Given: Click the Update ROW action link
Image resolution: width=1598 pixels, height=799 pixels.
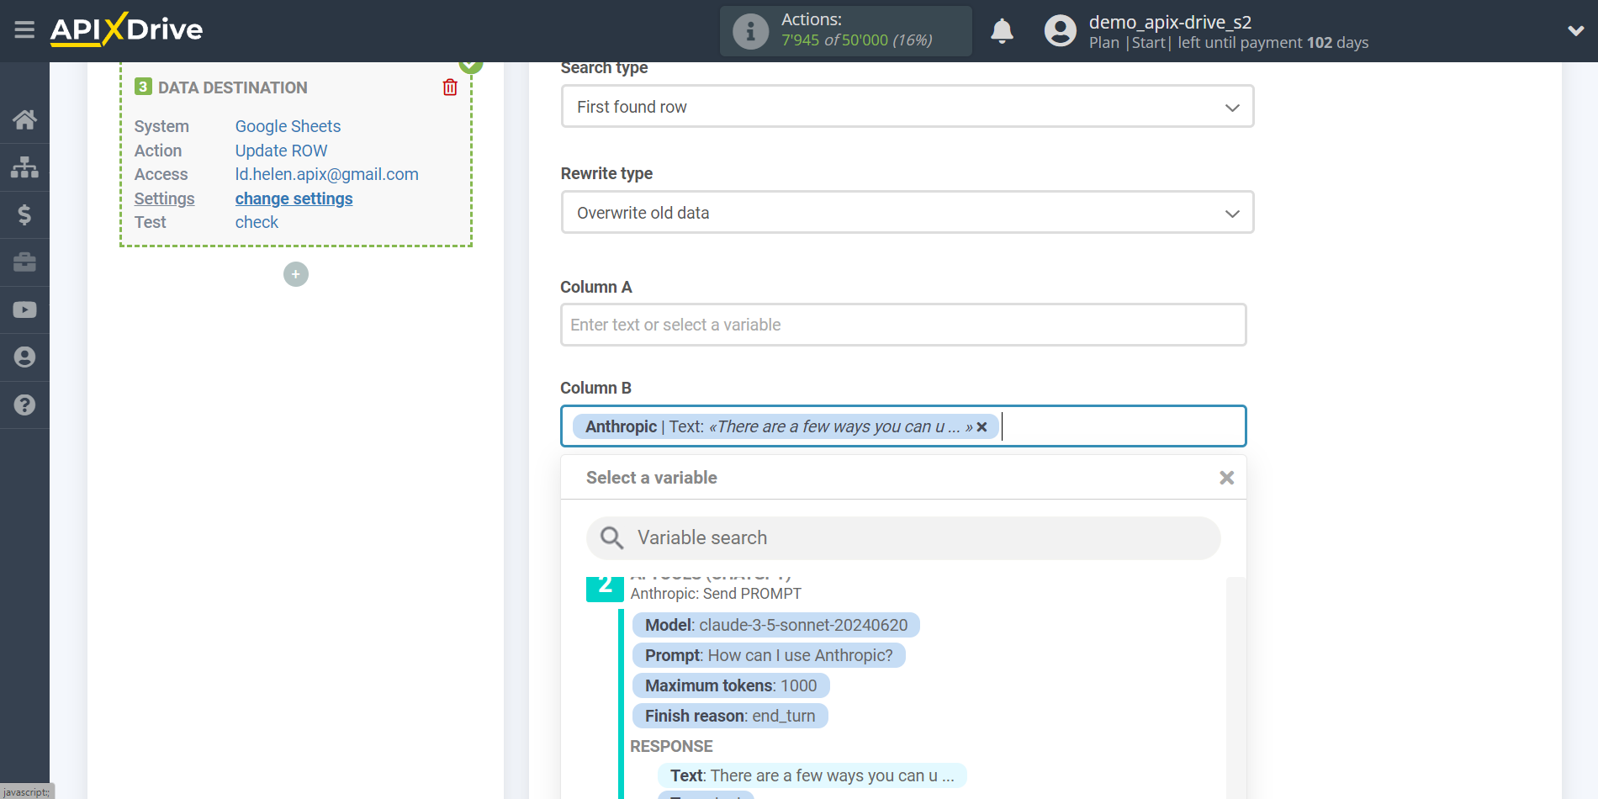Looking at the screenshot, I should [x=281, y=151].
